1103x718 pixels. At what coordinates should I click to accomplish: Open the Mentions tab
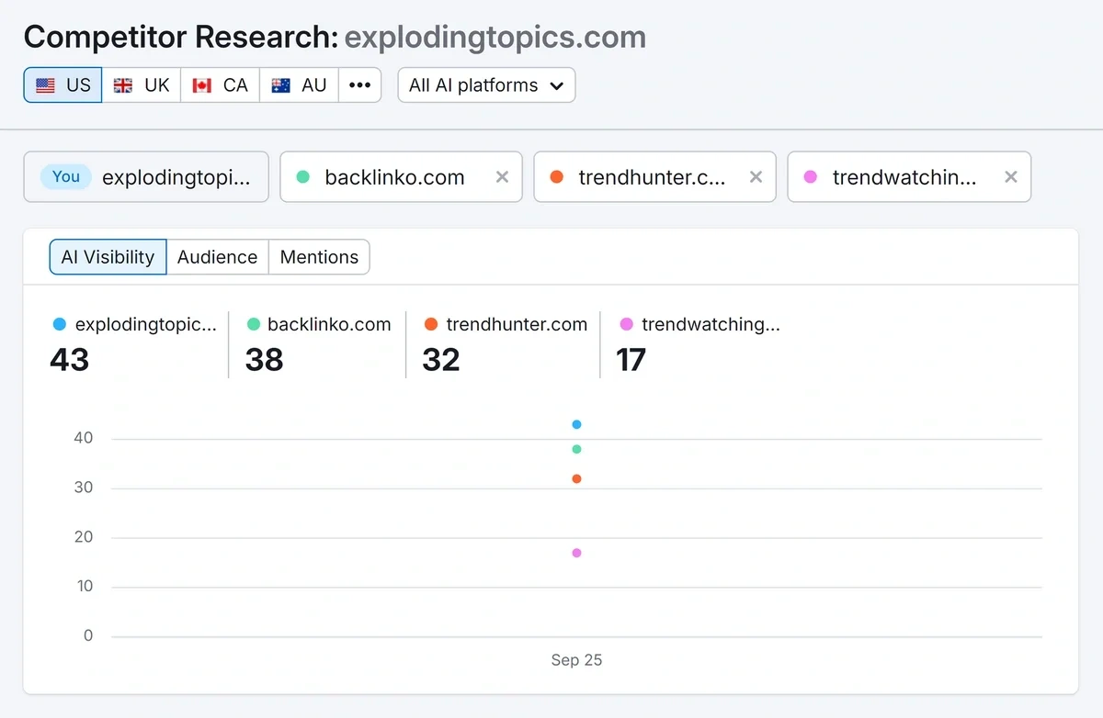(318, 257)
